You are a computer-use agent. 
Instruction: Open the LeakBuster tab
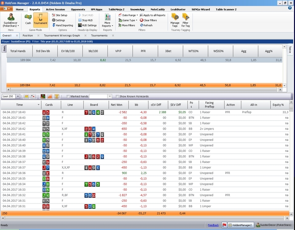(178, 9)
